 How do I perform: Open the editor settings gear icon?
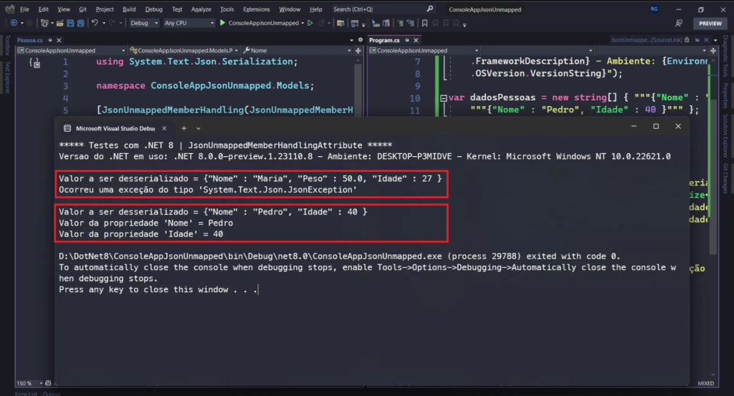click(361, 40)
